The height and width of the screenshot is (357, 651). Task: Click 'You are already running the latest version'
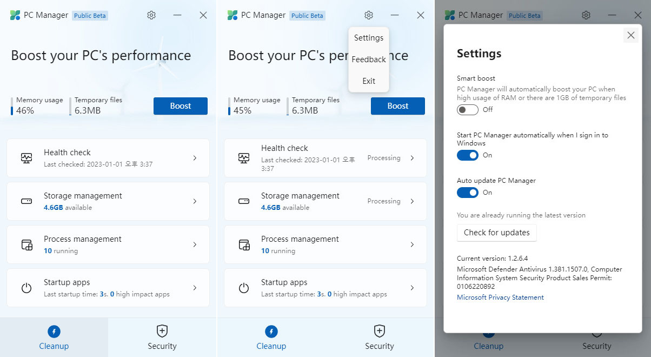coord(521,215)
